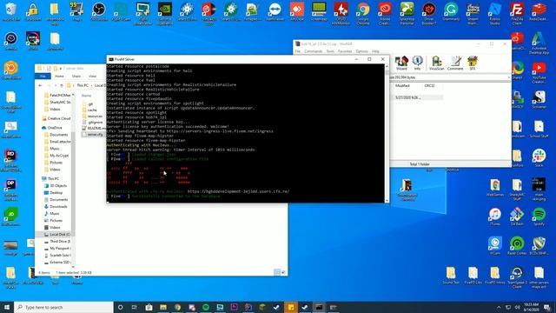Select This PC in navigation pane
The width and height of the screenshot is (556, 313).
pos(50,178)
